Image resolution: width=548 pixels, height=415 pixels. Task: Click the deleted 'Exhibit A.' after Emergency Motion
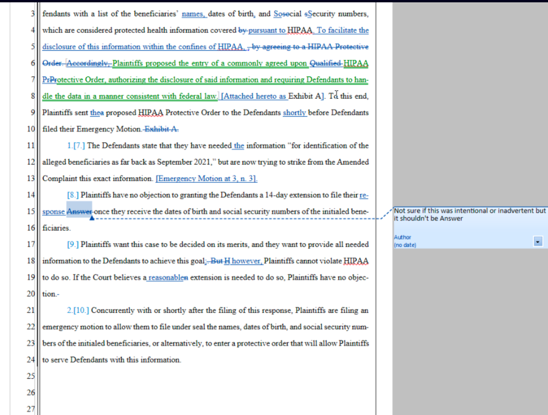[x=161, y=129]
